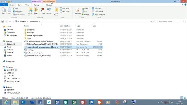187x105 pixels.
Task: Go up one folder level arrow
Action: 13,21
